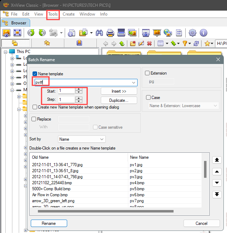
Task: Enable the Replace checkbox
Action: 34,119
